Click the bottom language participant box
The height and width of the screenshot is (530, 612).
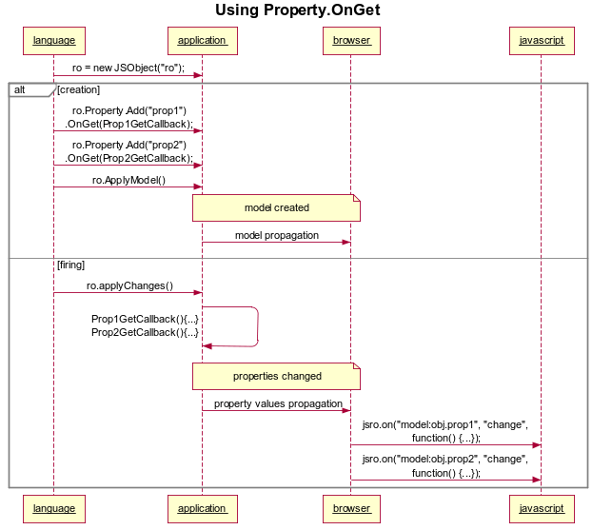(x=54, y=509)
